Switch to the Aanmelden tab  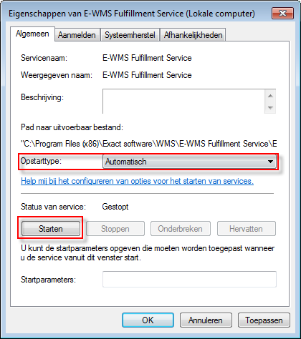point(77,35)
